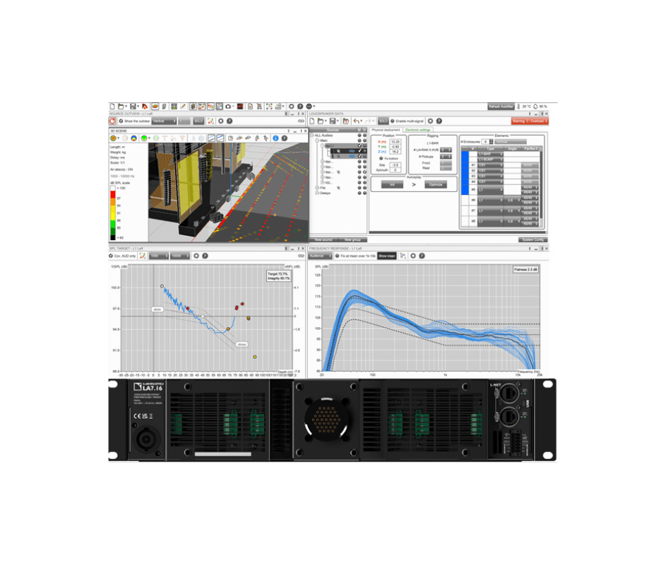The width and height of the screenshot is (671, 565).
Task: Expand the Delays group in sources tree
Action: [317, 193]
